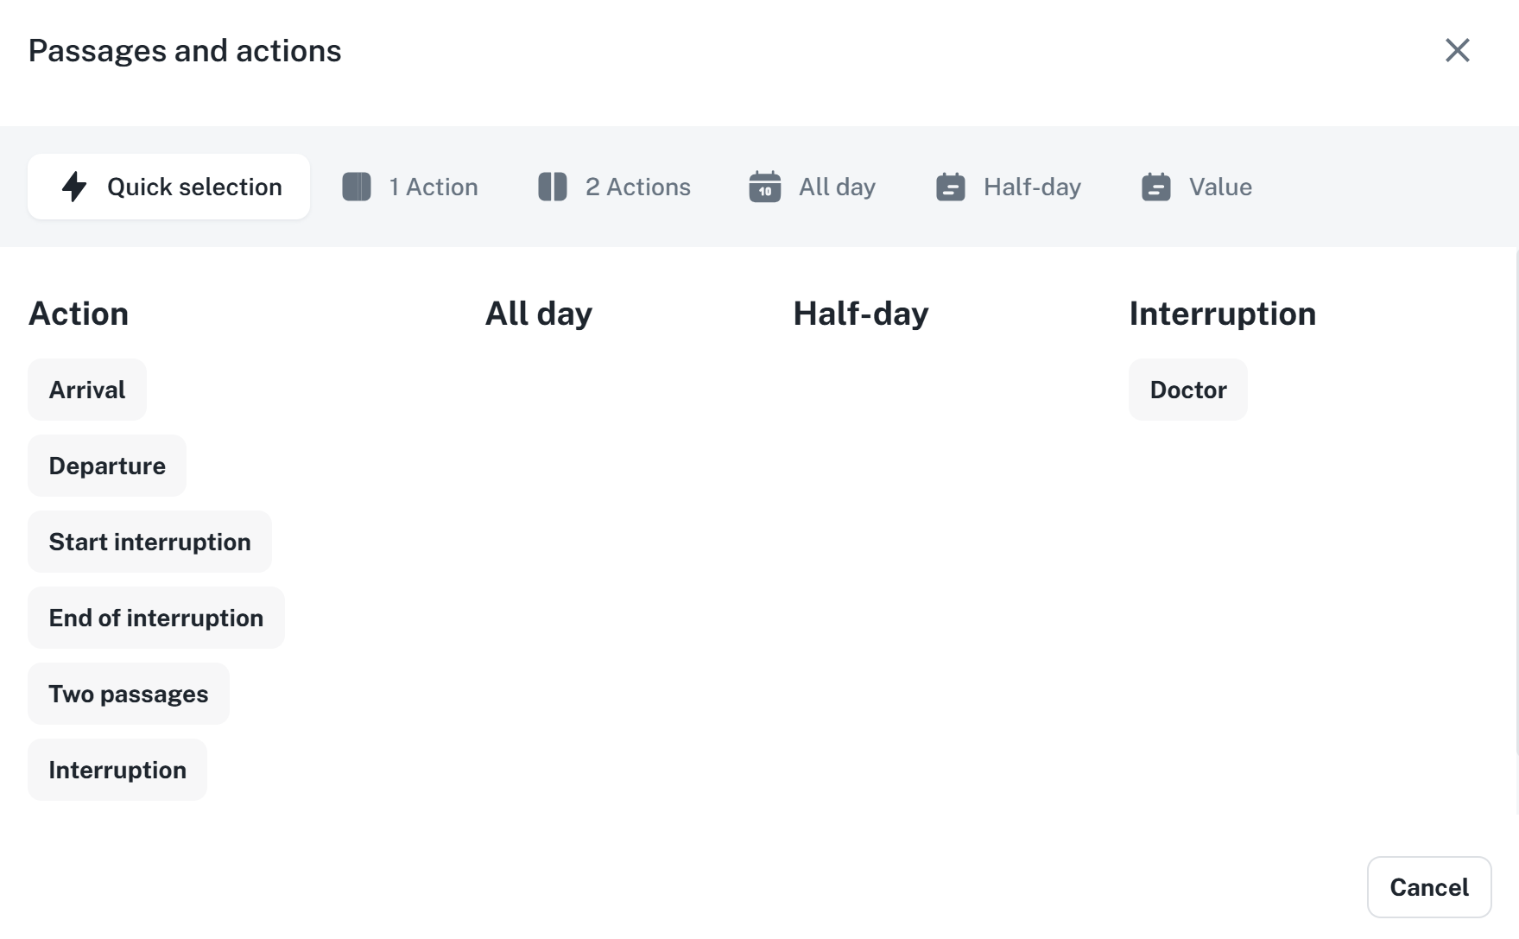The height and width of the screenshot is (939, 1519).
Task: Pick Start interruption quick action
Action: click(149, 542)
